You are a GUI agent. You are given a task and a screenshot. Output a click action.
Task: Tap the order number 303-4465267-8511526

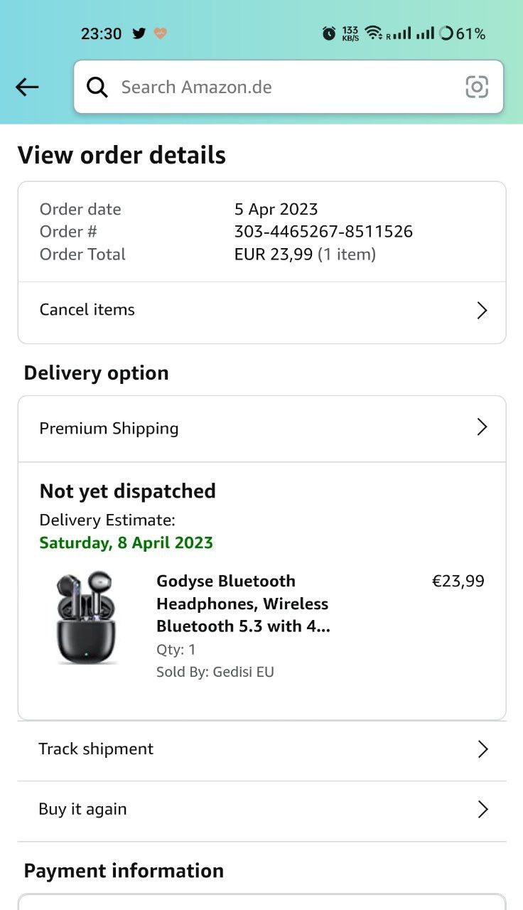pyautogui.click(x=323, y=232)
